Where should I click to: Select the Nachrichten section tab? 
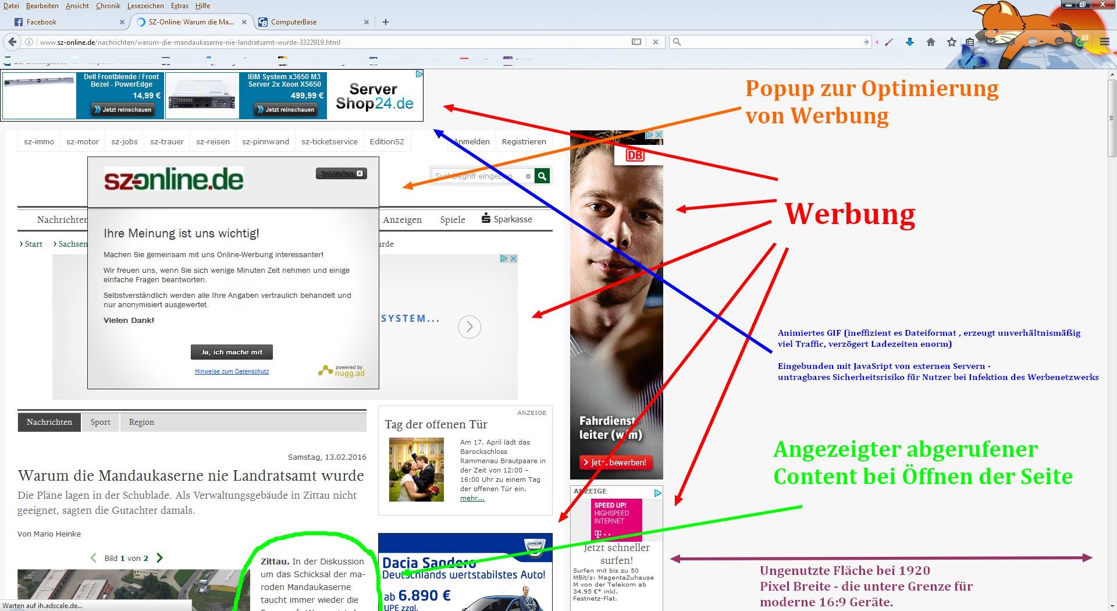coord(49,422)
